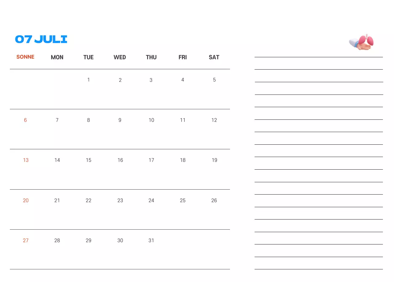Click the lungs-in-hand icon
This screenshot has height=282, width=394.
pos(362,42)
